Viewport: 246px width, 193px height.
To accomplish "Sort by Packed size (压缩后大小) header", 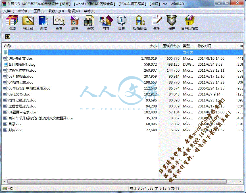I will tap(170, 46).
